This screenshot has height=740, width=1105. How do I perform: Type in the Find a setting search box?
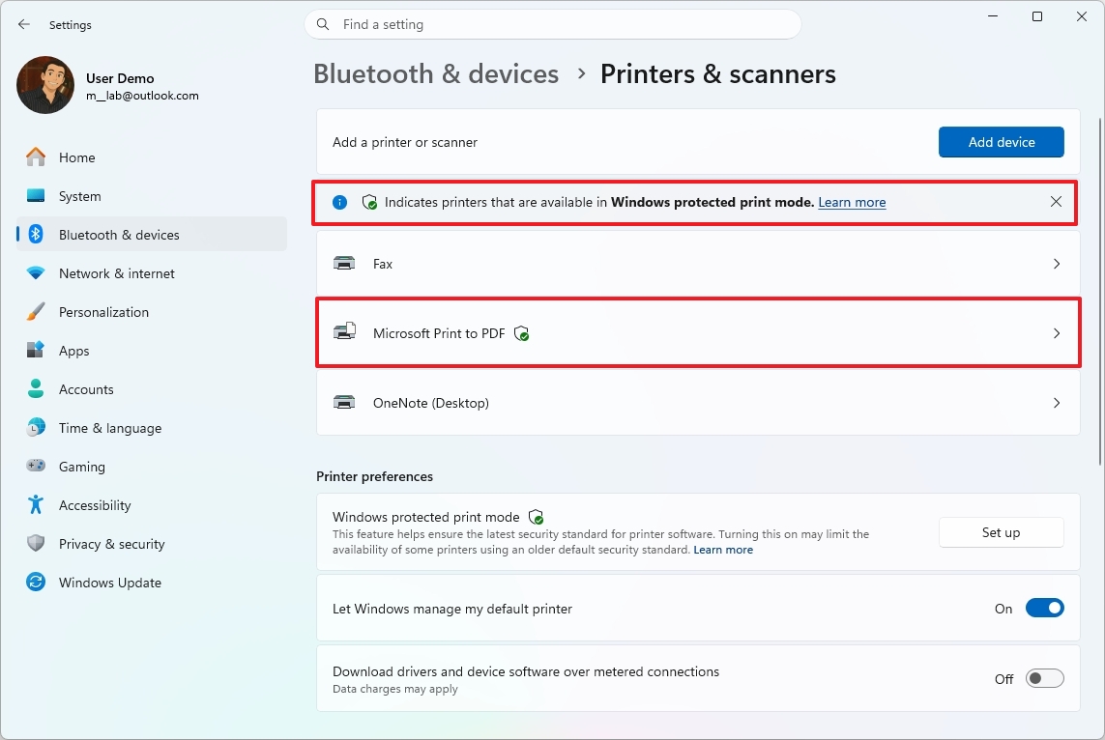point(551,24)
